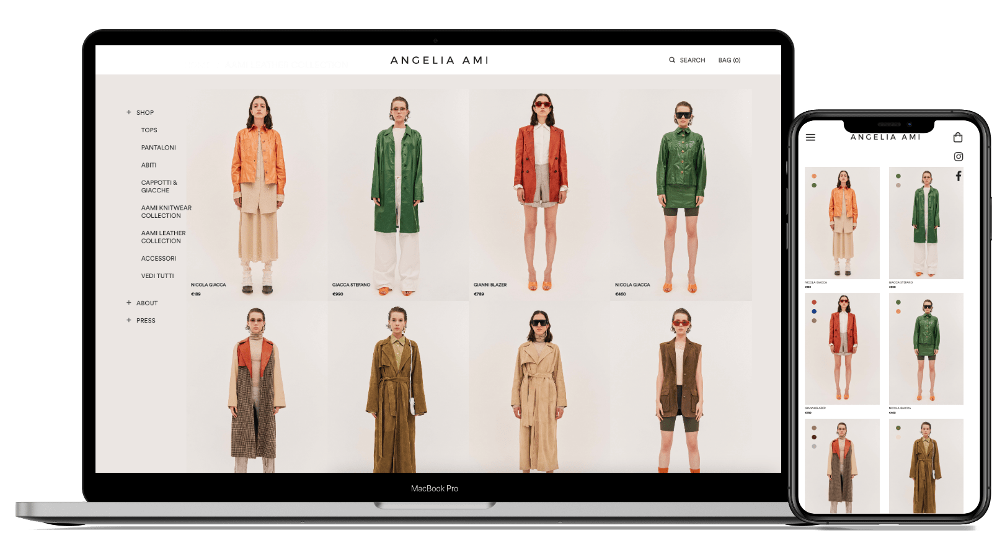Tap the checked coat photo on the phone
Screen dimensions: 992x551
tap(842, 466)
